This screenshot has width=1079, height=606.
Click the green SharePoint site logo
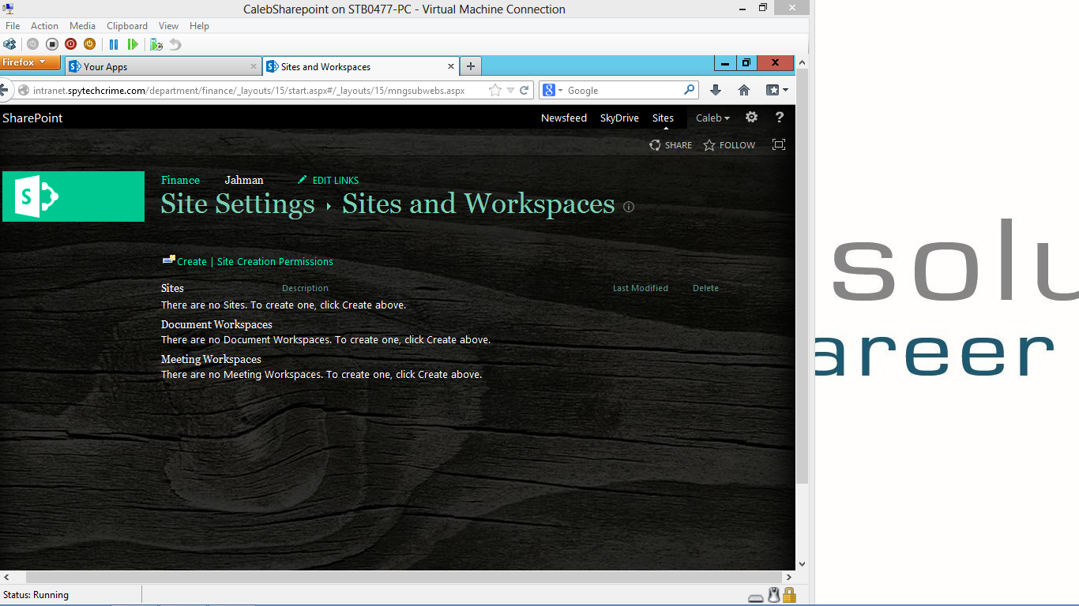click(x=73, y=196)
